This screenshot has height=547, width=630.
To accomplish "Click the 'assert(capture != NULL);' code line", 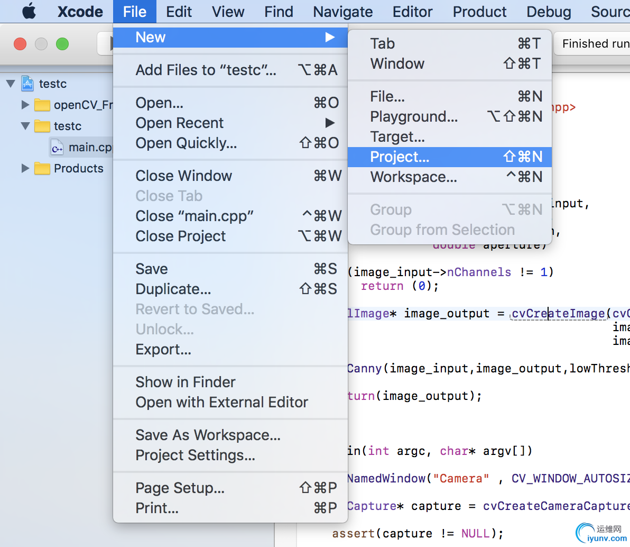I will coord(418,533).
